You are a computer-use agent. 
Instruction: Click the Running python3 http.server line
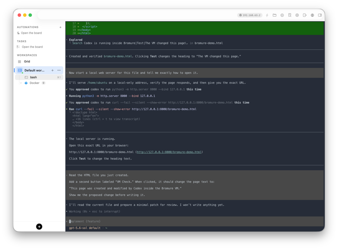pos(112,96)
